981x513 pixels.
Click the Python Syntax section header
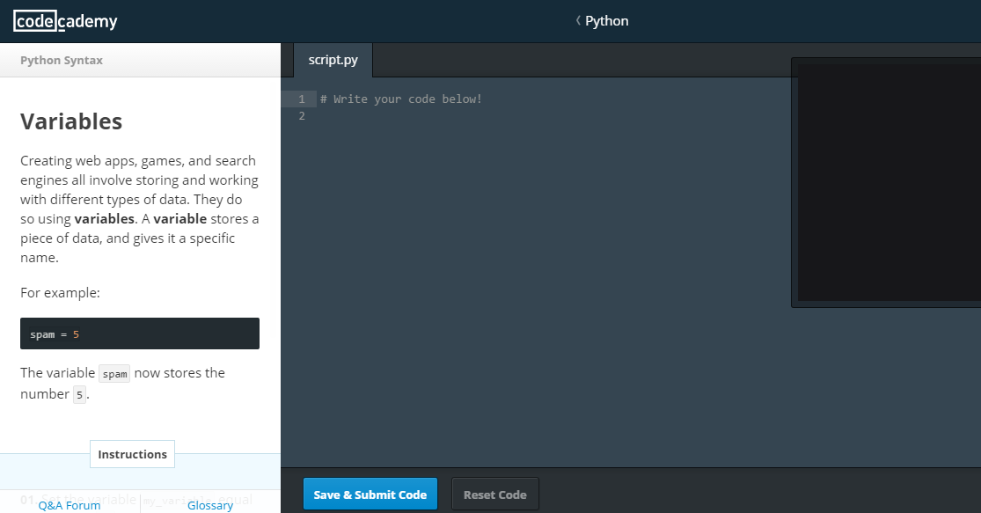pos(62,61)
